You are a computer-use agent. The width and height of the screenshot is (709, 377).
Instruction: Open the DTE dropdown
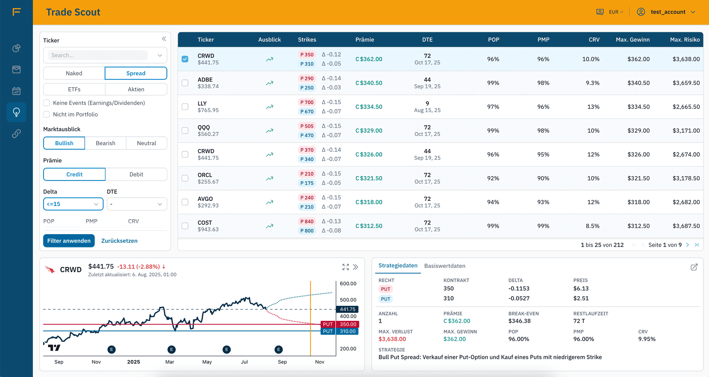point(137,204)
